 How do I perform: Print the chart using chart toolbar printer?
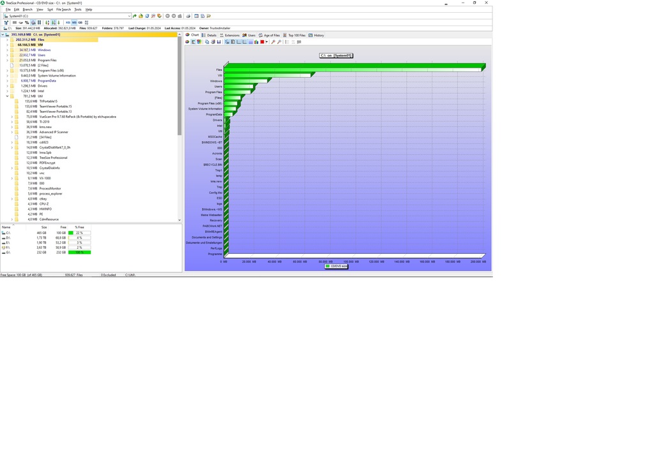(213, 41)
